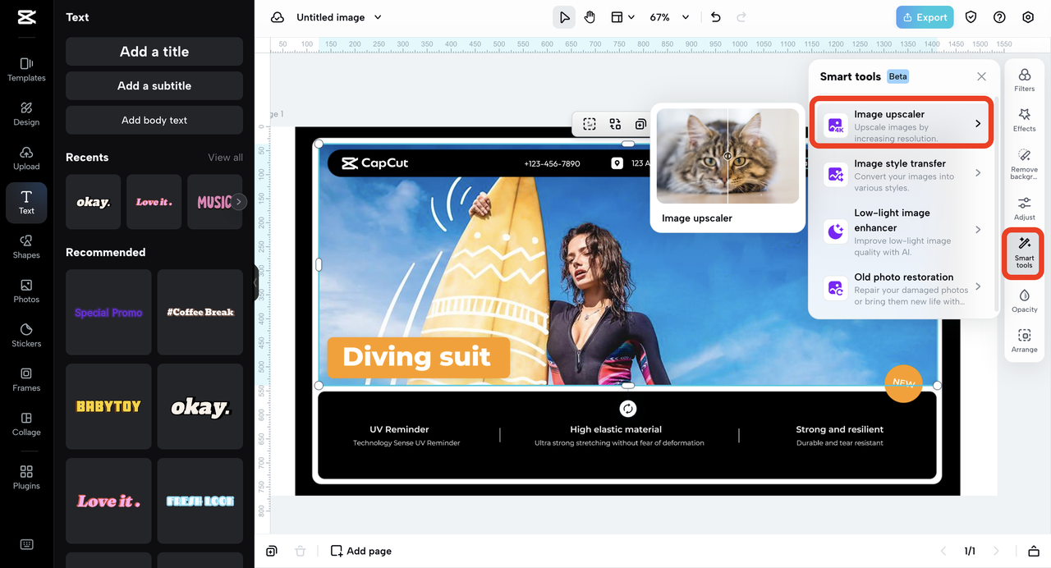This screenshot has width=1051, height=568.
Task: Open the Opacity control
Action: tap(1024, 300)
